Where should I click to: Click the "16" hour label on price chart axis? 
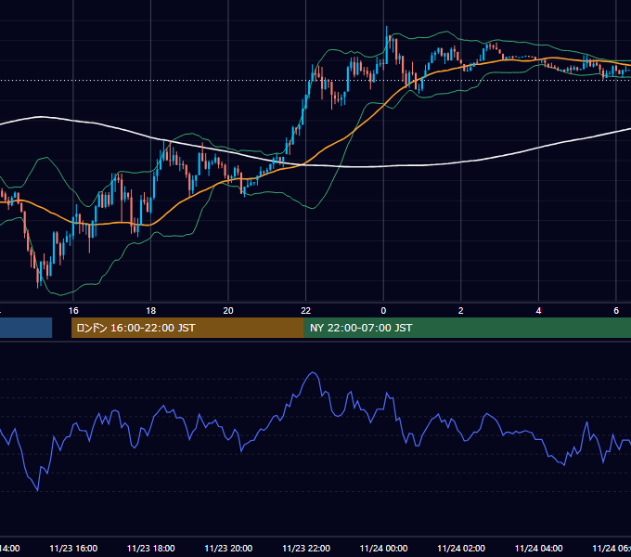(x=73, y=311)
